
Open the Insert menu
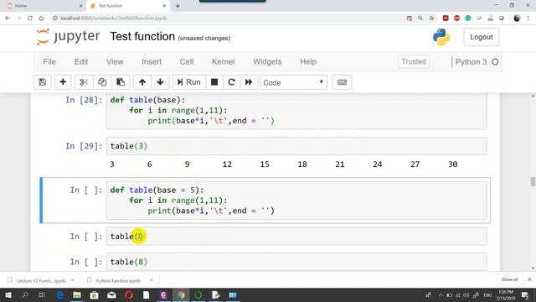coord(152,61)
